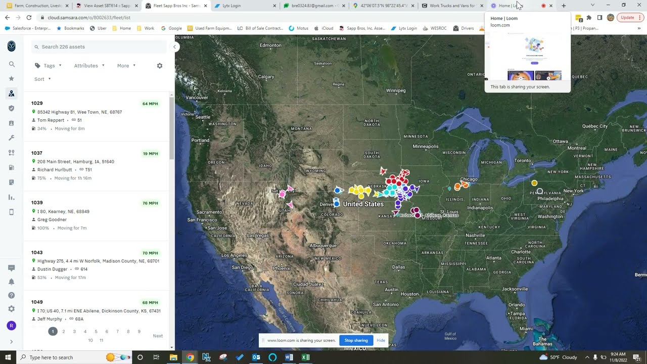Screen dimensions: 647x364
Task: Click Hide on the sharing notification
Action: (381, 340)
